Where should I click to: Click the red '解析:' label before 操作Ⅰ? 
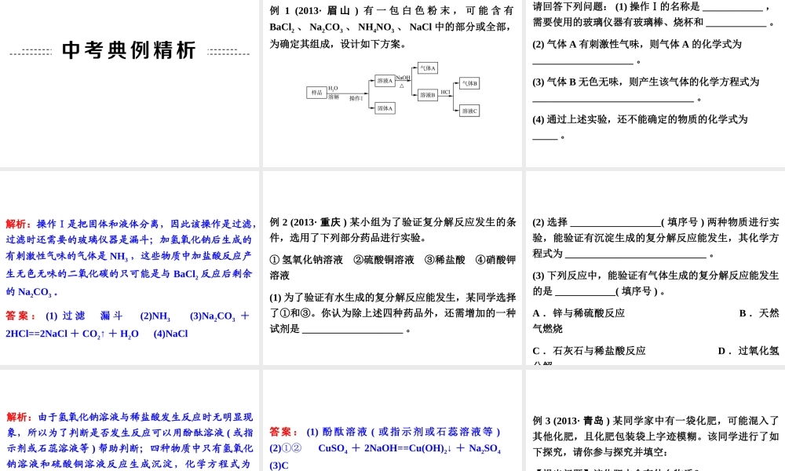(x=19, y=224)
